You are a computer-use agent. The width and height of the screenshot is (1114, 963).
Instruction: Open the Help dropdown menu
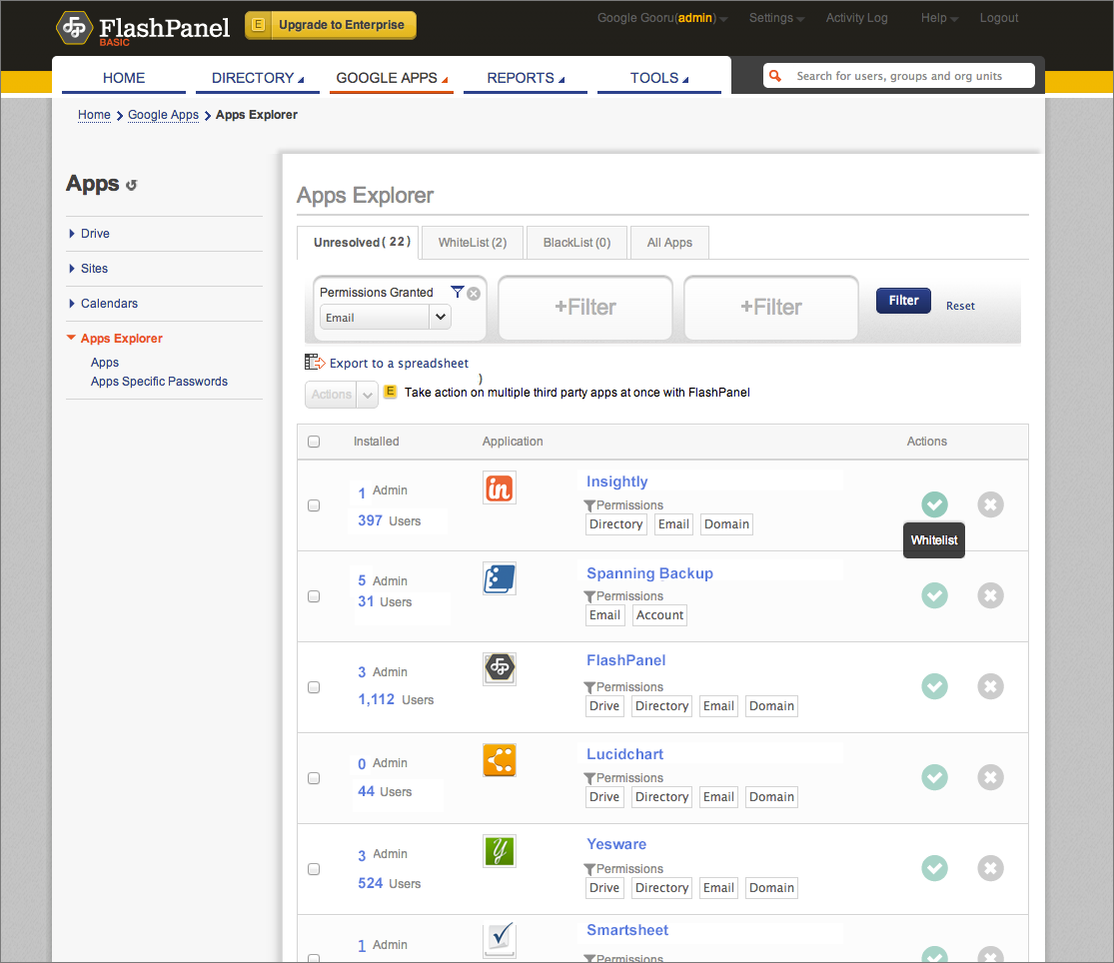[939, 18]
